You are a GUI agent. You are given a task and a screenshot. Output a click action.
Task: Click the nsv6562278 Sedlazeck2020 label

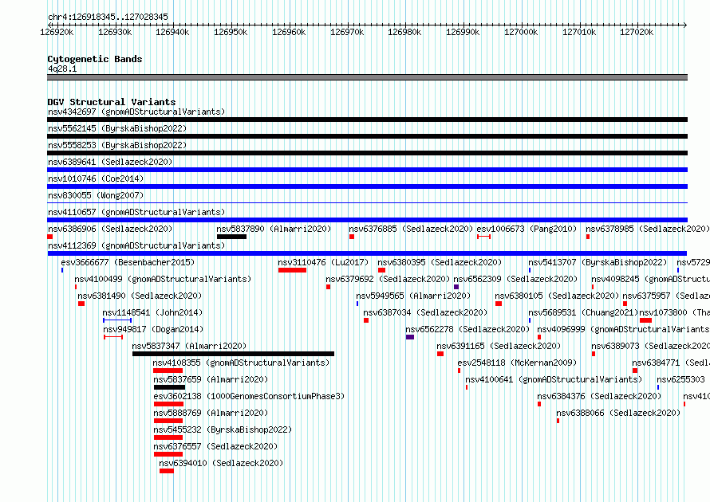[x=467, y=329]
